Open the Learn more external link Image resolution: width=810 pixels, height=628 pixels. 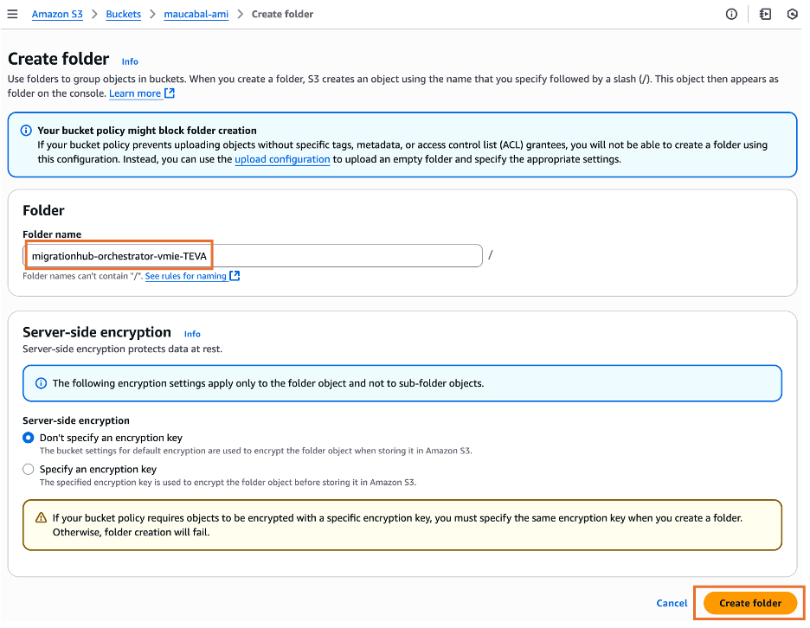tap(137, 93)
